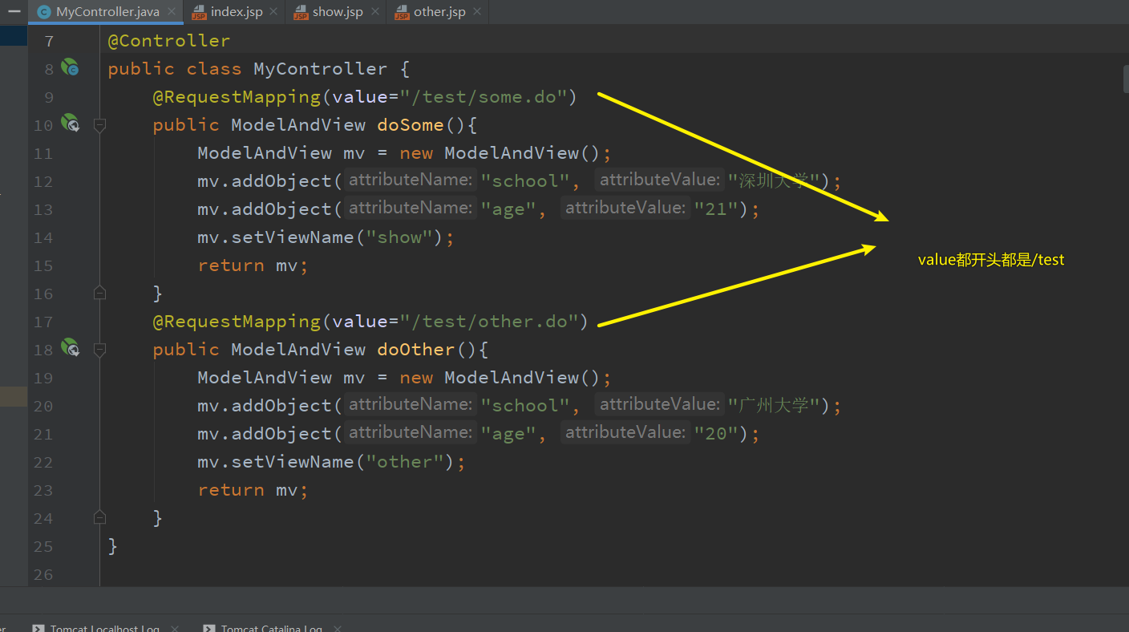Image resolution: width=1129 pixels, height=632 pixels.
Task: Click line number 9 in the gutter
Action: click(49, 97)
